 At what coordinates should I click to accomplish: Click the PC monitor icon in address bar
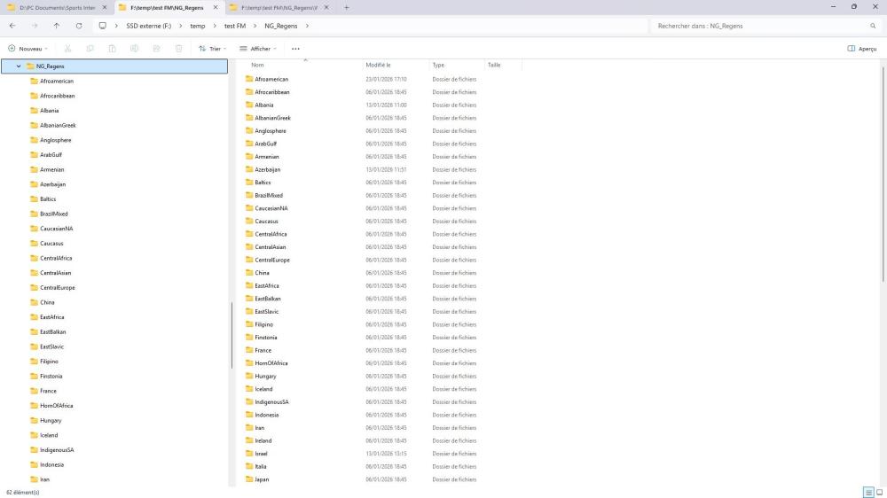[102, 26]
